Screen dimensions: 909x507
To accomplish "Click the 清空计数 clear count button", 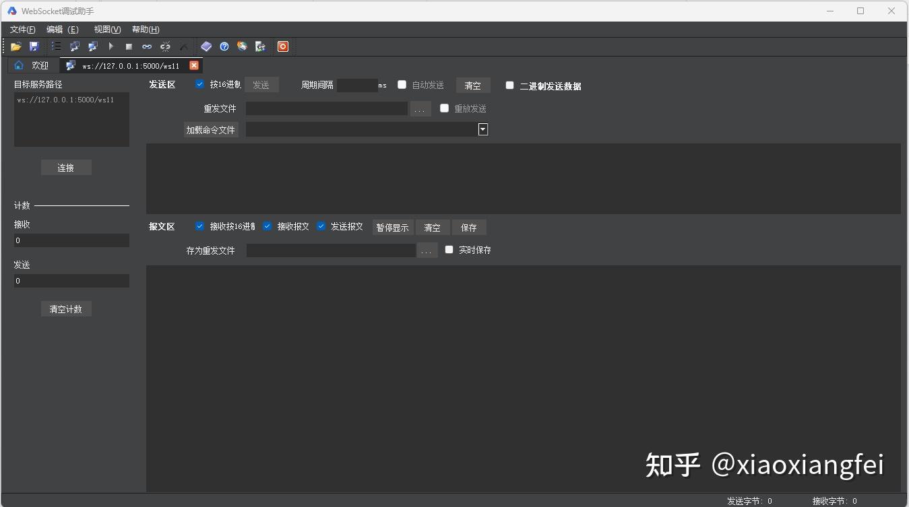I will 65,308.
